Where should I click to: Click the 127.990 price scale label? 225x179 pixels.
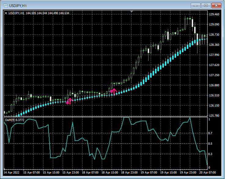click(x=214, y=55)
